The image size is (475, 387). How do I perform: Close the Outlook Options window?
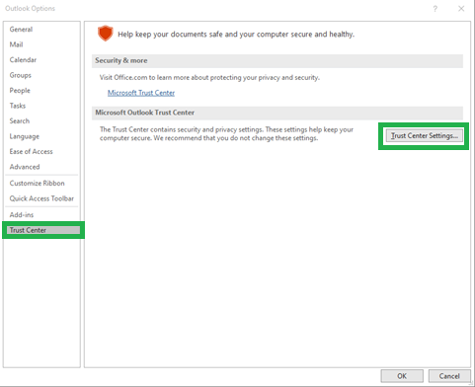click(x=461, y=9)
